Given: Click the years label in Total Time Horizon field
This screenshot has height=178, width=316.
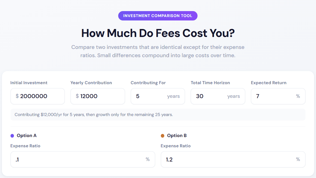Looking at the screenshot, I should click(x=233, y=96).
